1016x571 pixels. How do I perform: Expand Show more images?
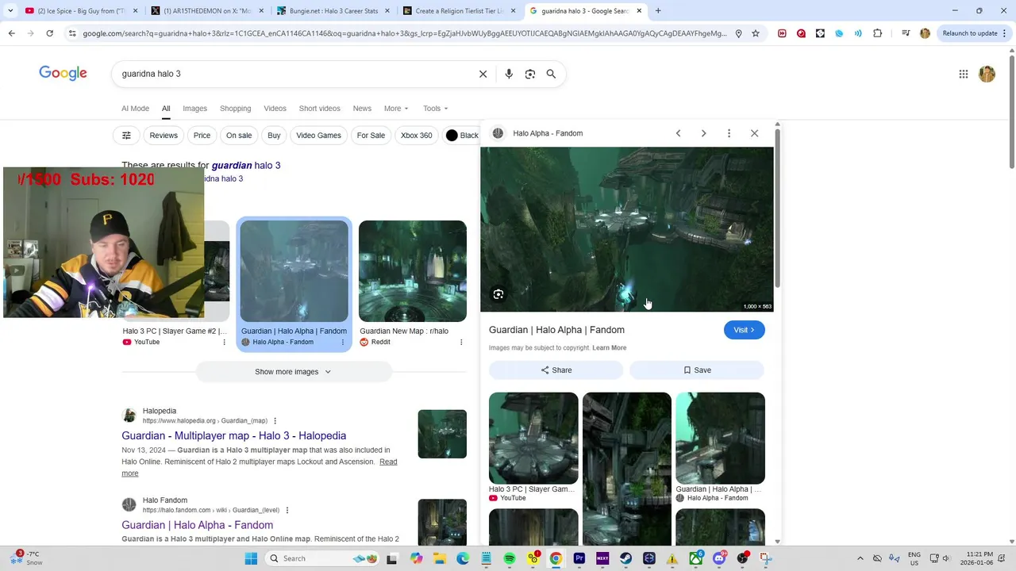(x=293, y=372)
